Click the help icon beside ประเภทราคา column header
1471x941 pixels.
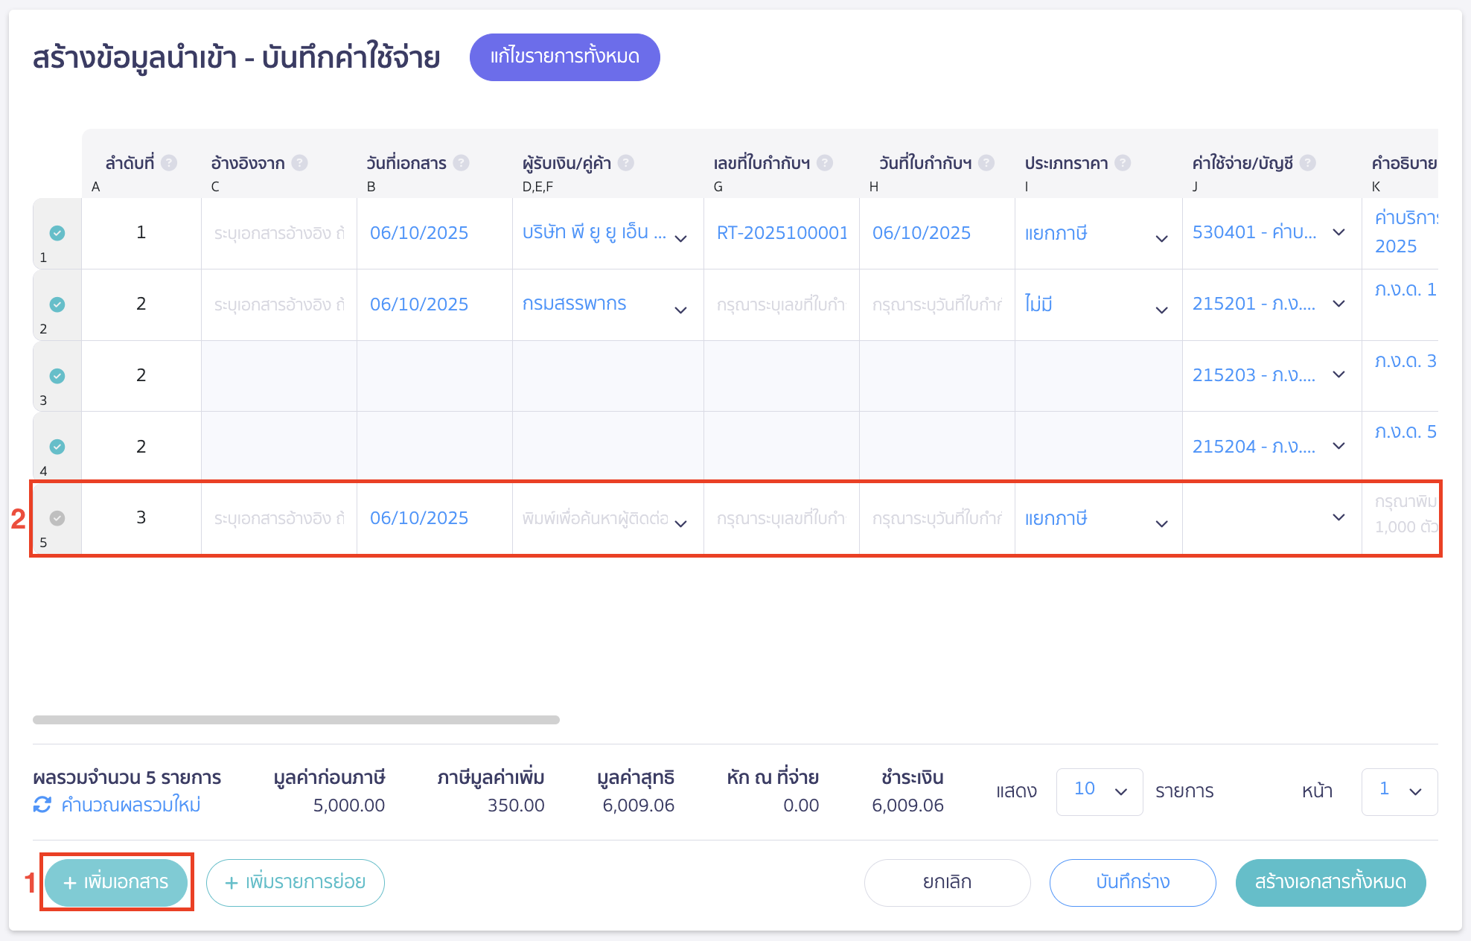[1124, 162]
